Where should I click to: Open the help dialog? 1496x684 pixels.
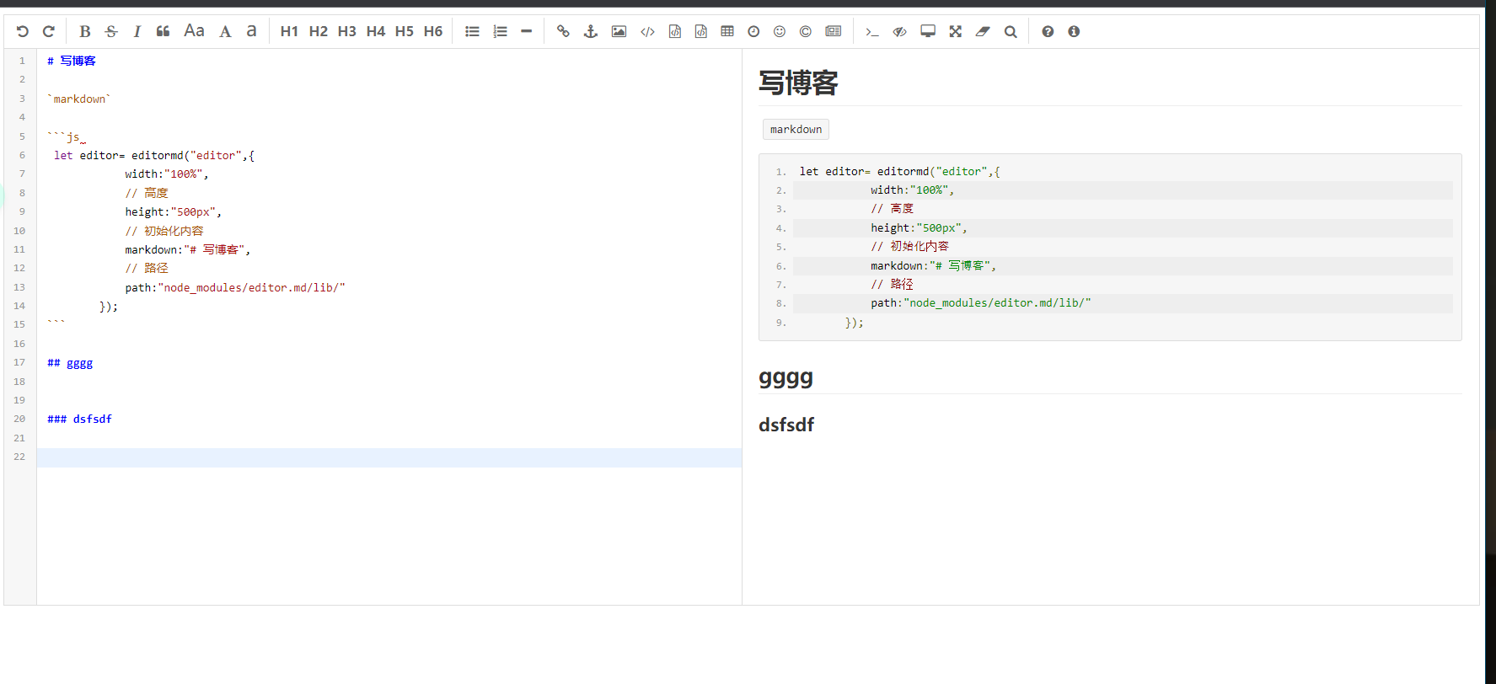[x=1048, y=31]
